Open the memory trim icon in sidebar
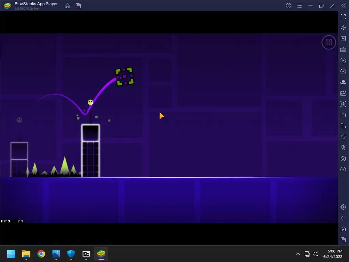349x262 pixels. 343,82
